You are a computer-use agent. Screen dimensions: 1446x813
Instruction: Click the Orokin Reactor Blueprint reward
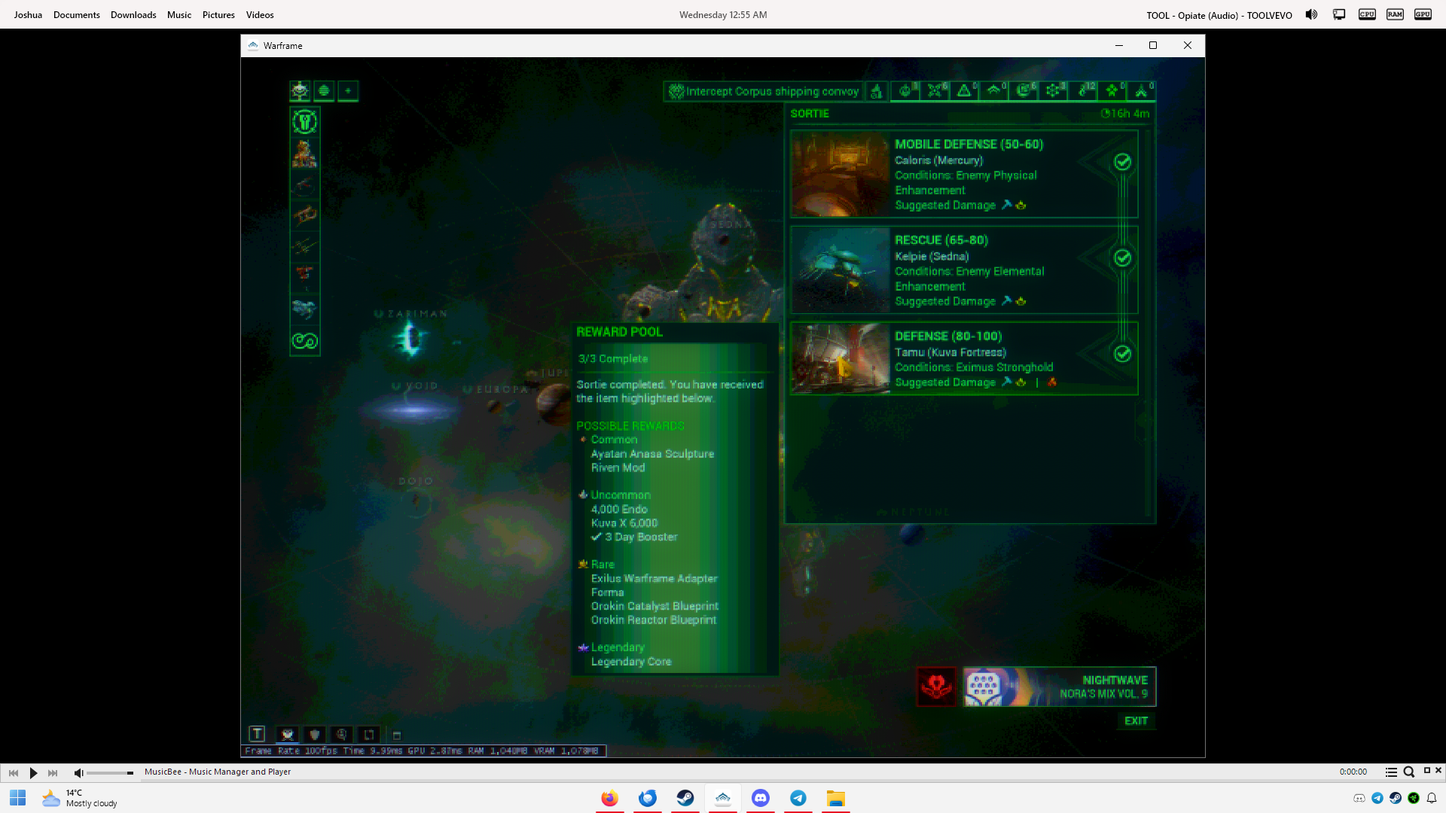(x=654, y=620)
